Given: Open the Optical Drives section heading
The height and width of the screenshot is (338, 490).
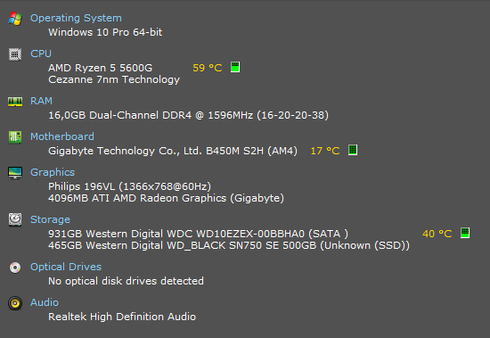Looking at the screenshot, I should (x=66, y=267).
